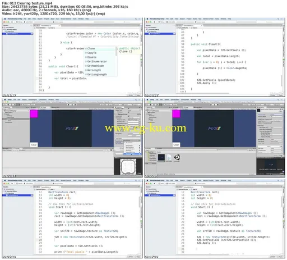Open Max Size dropdown in texture inspector
The height and width of the screenshot is (260, 287).
(x=276, y=149)
